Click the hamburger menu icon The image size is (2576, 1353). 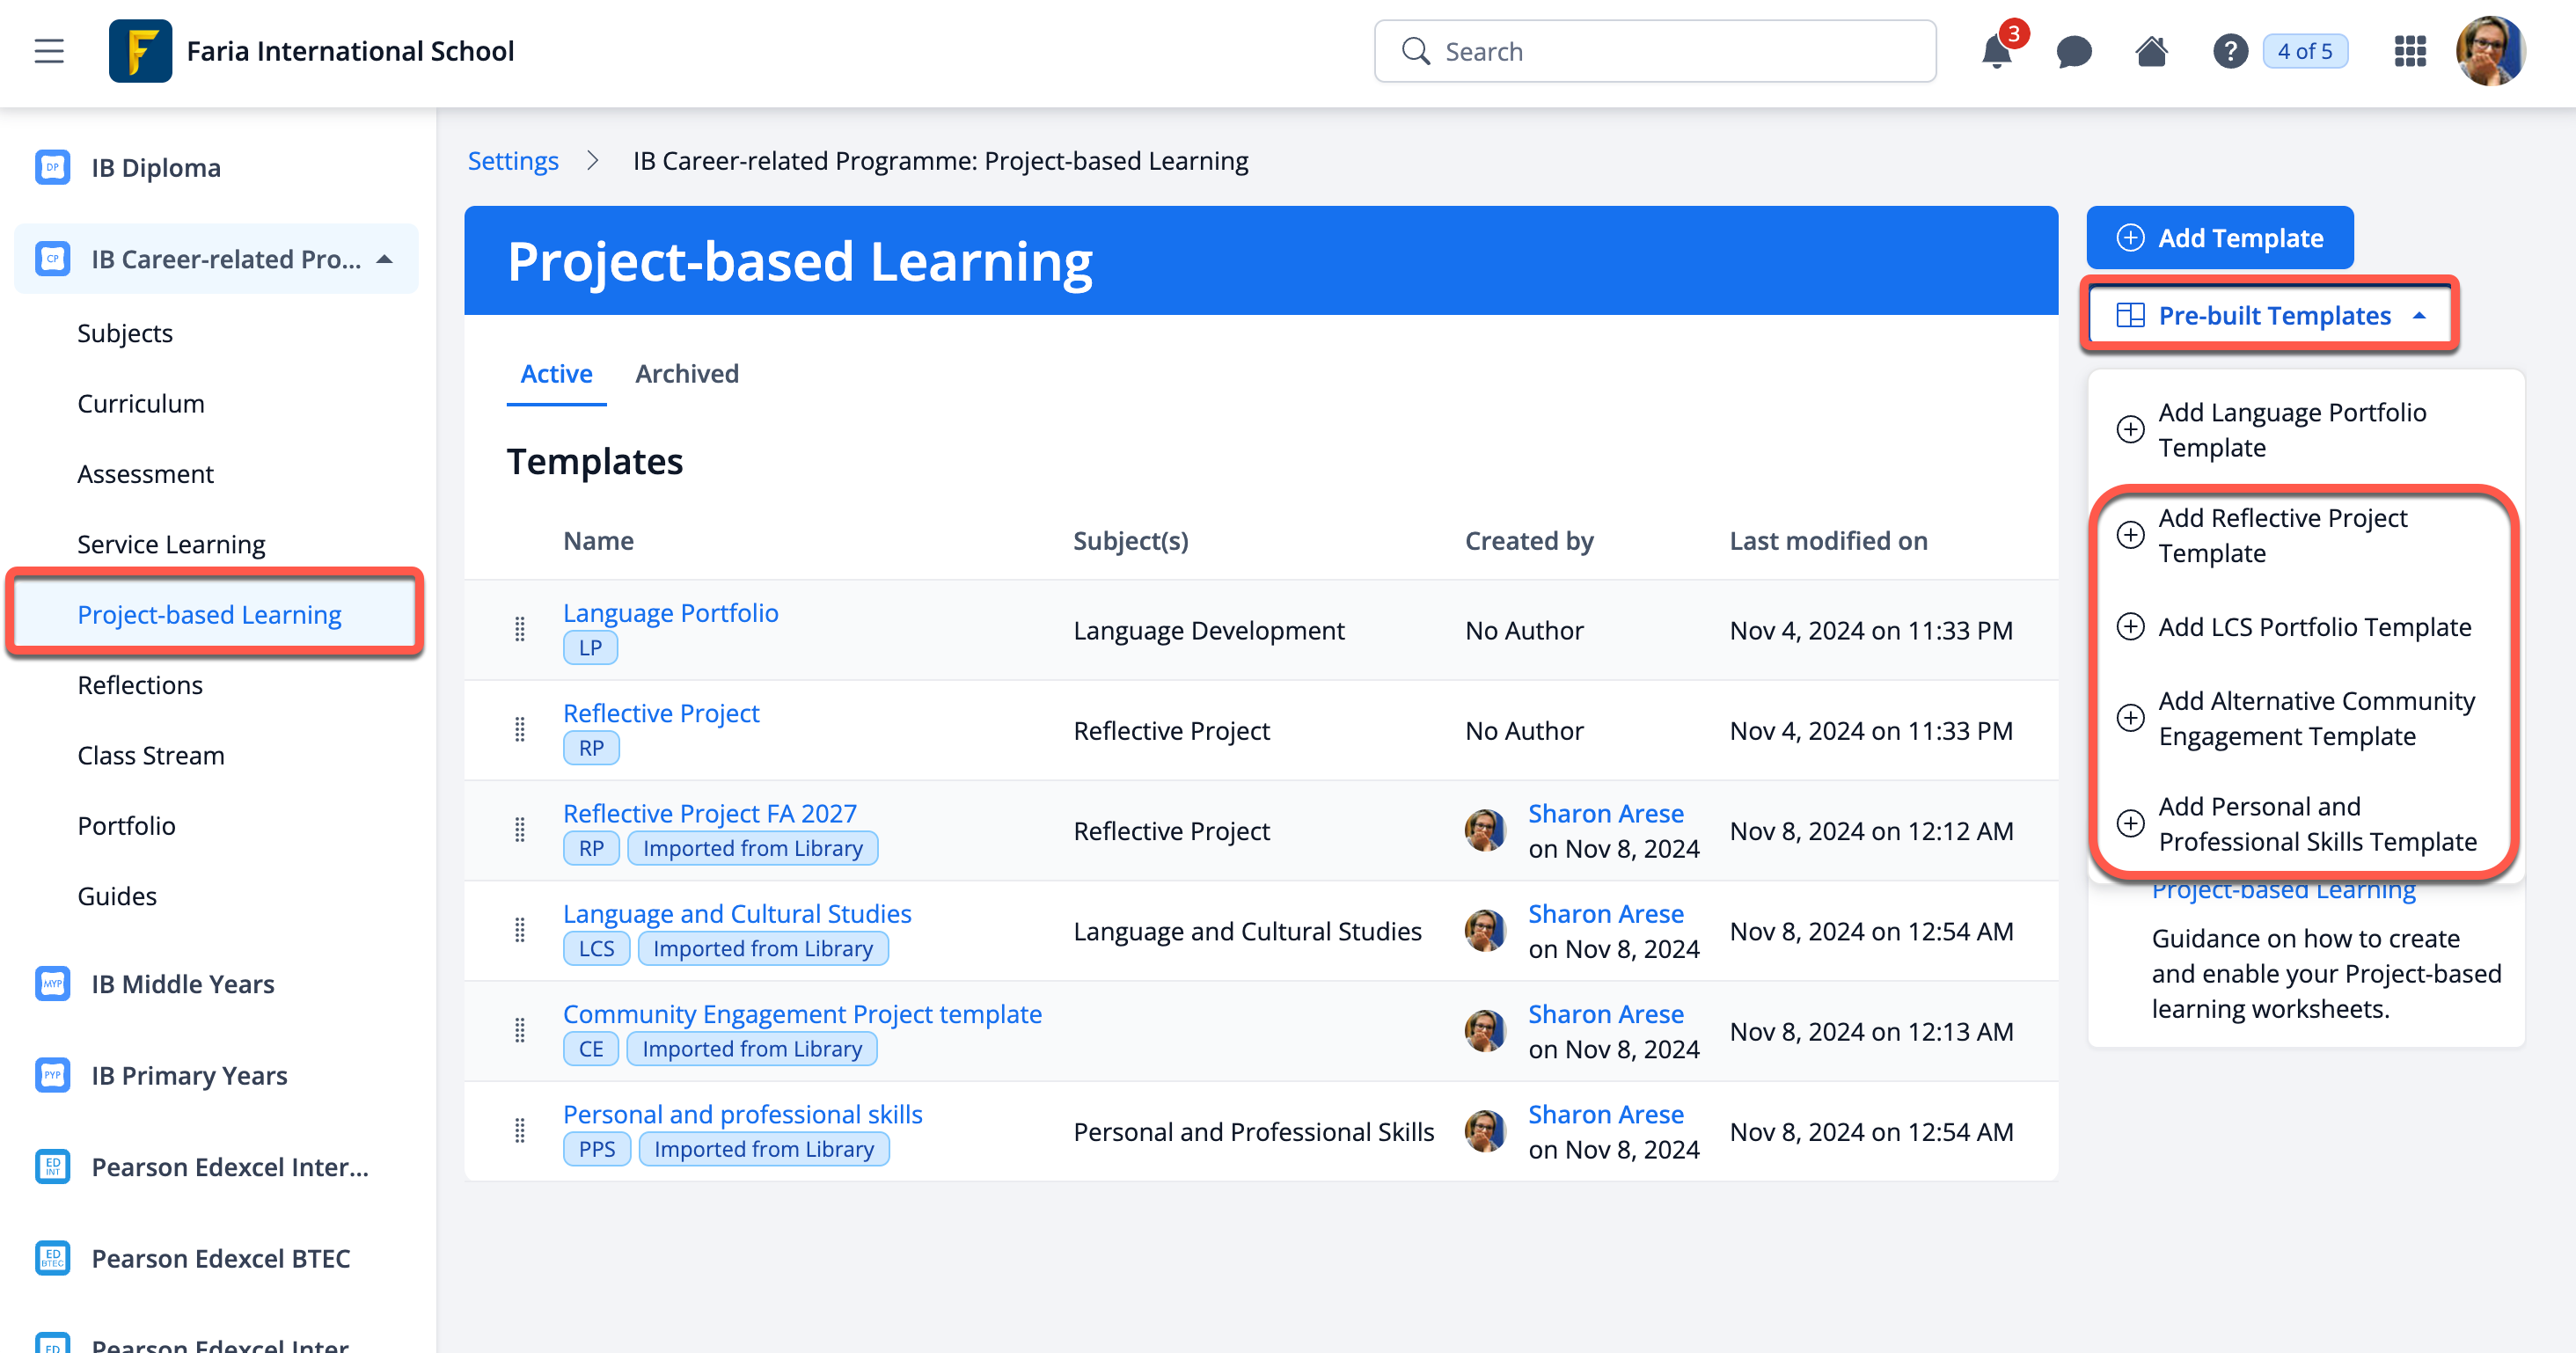(49, 52)
